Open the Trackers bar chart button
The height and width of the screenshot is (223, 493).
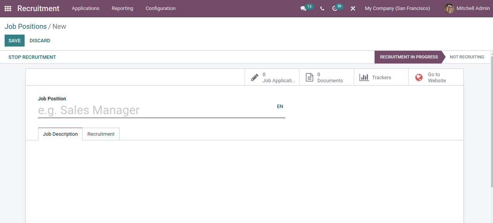pyautogui.click(x=381, y=77)
